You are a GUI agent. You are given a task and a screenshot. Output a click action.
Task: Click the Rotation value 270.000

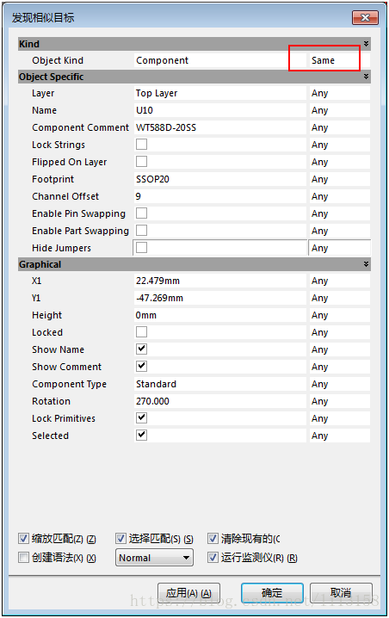pos(220,401)
